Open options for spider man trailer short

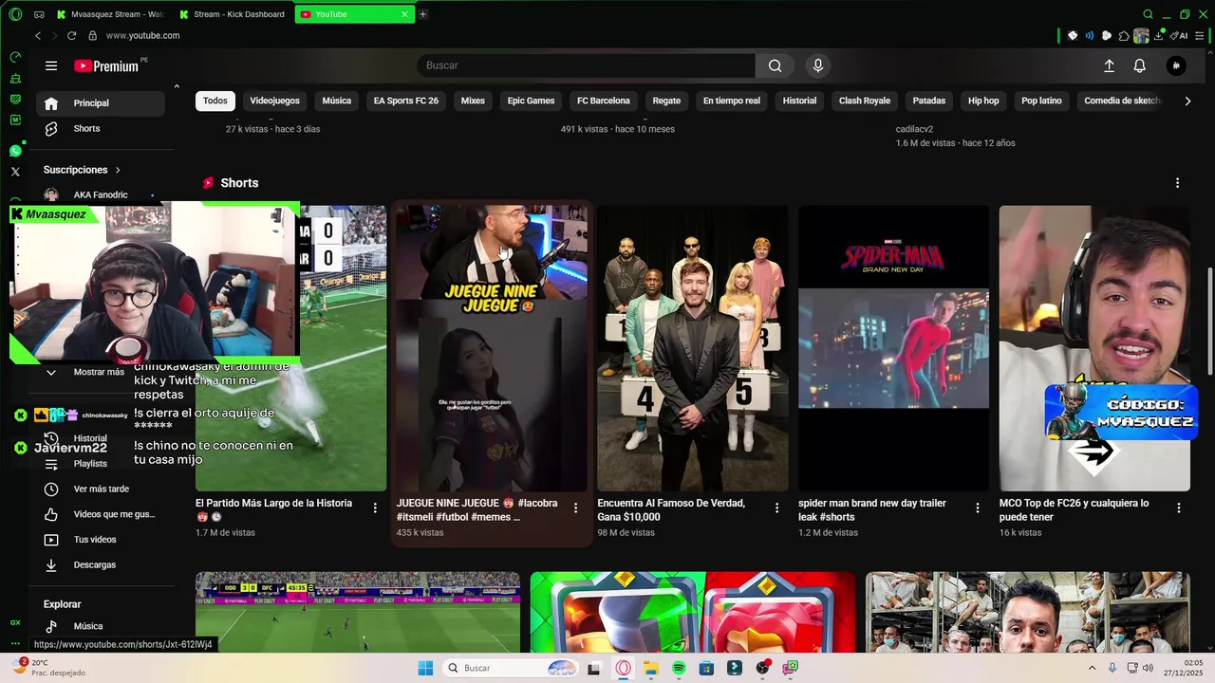point(978,508)
